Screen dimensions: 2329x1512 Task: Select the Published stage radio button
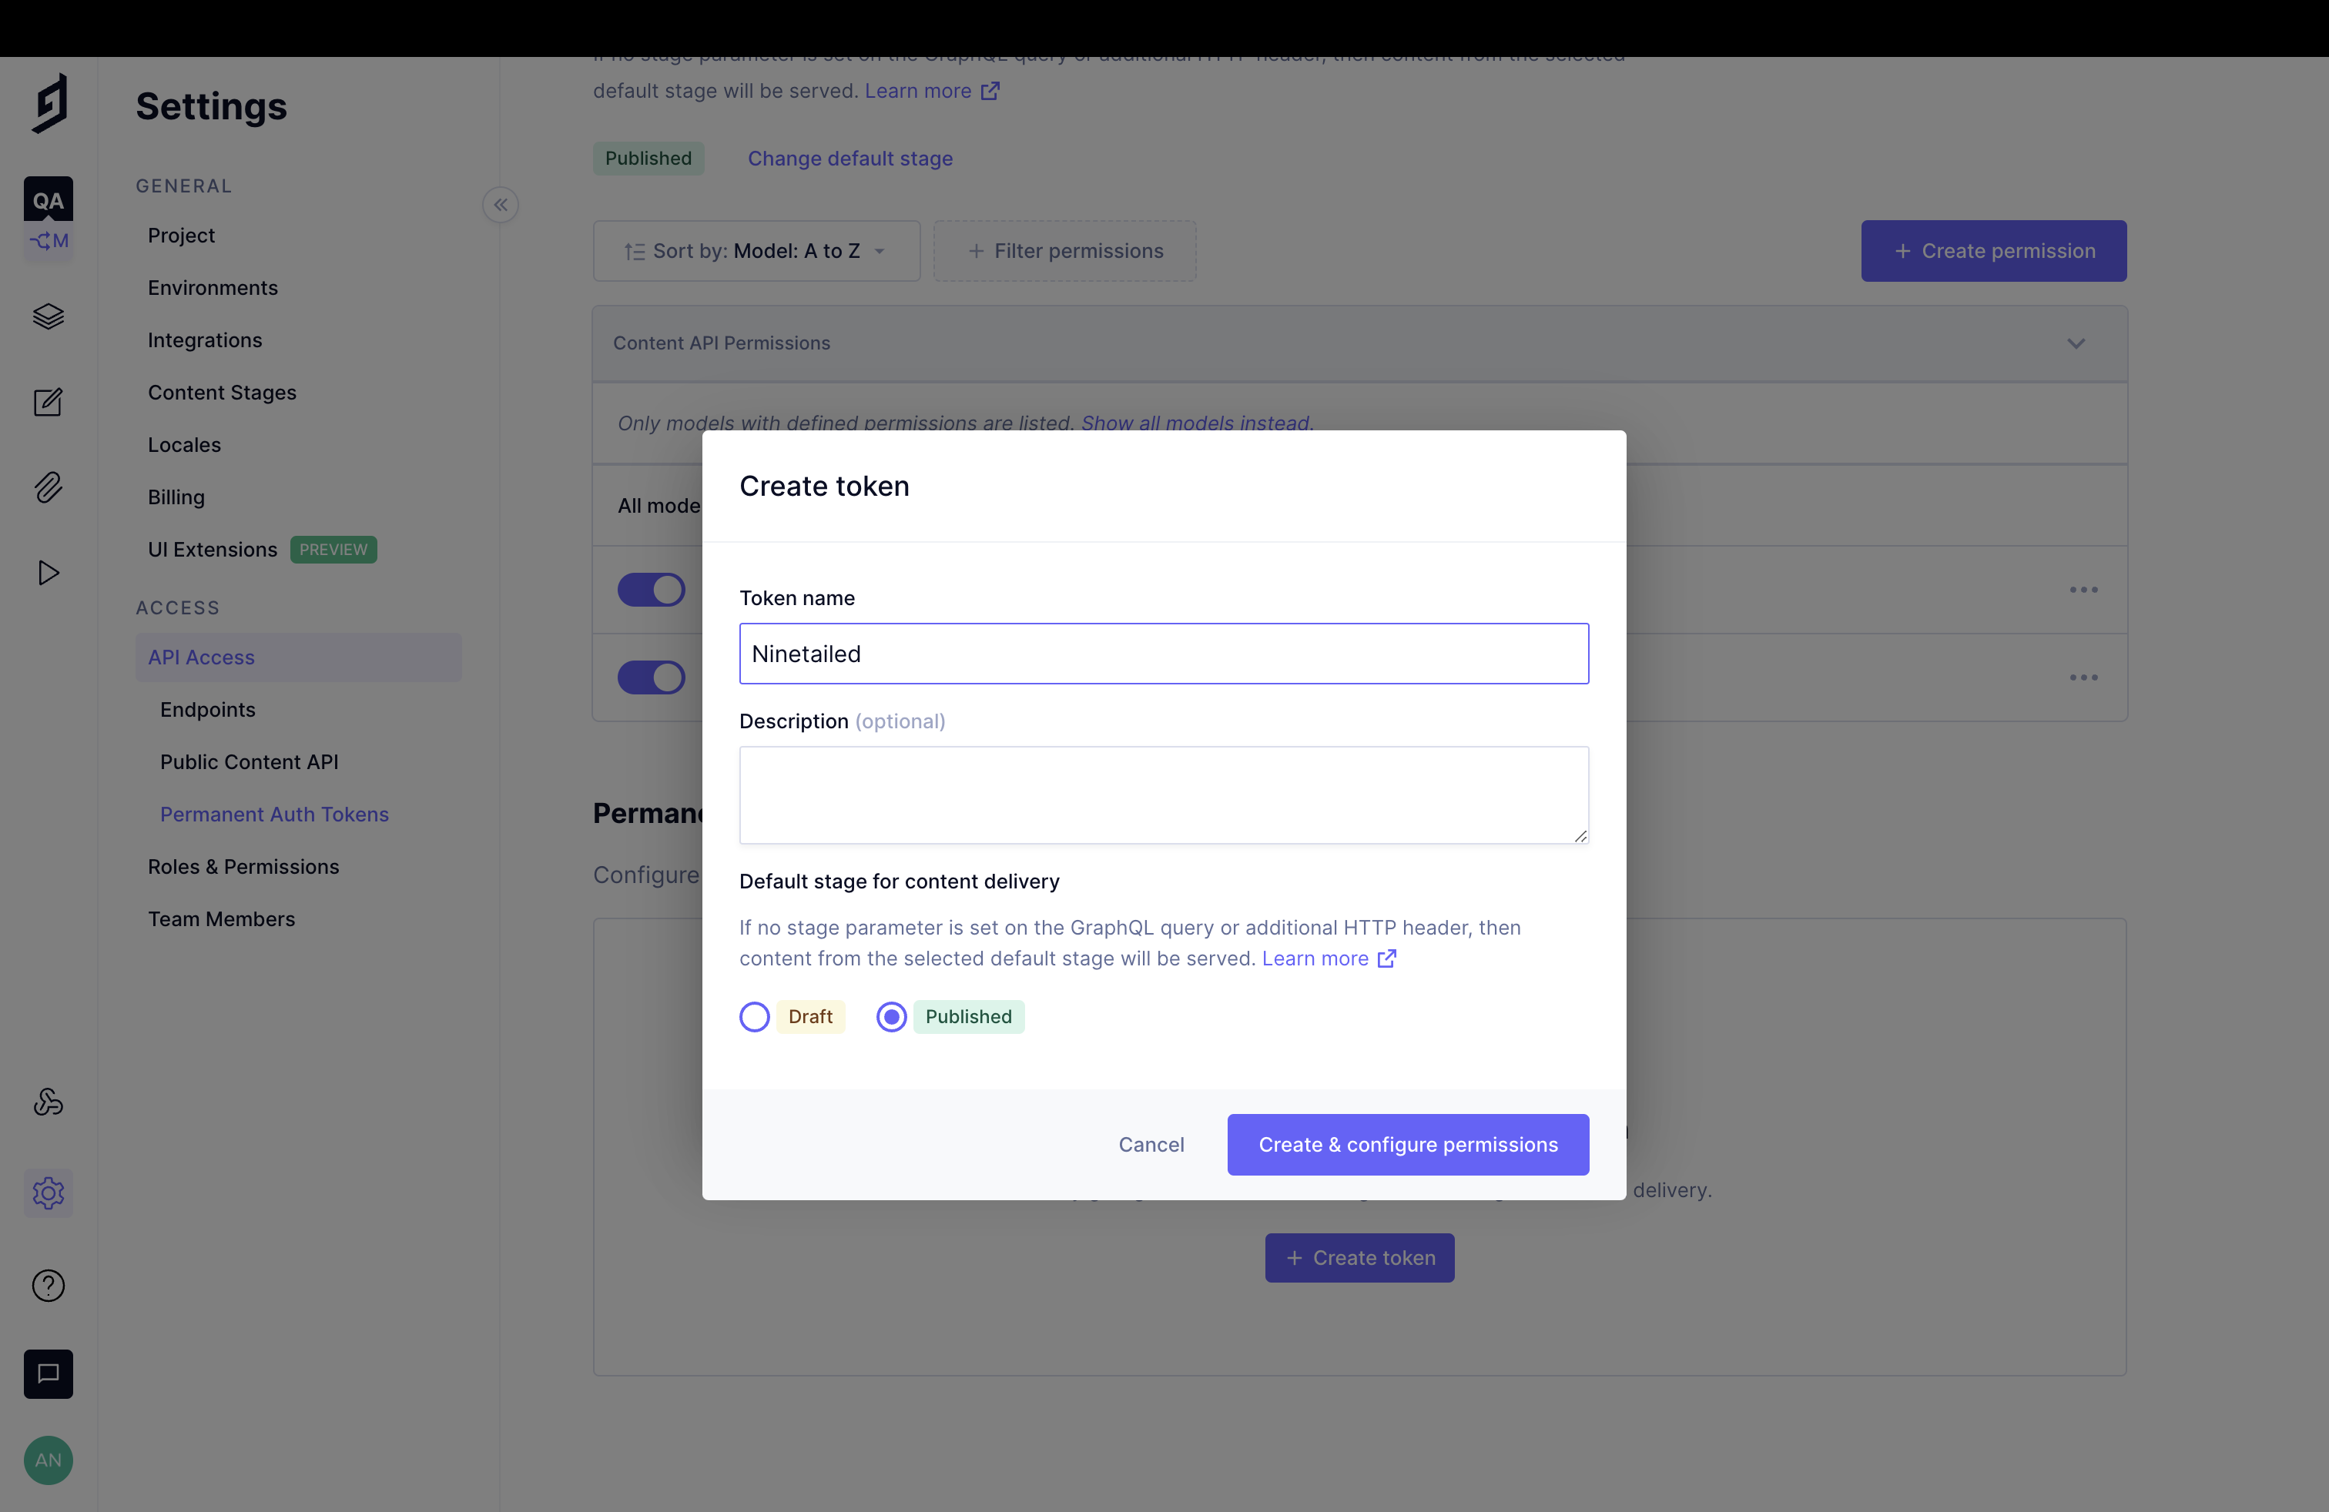[x=890, y=1017]
